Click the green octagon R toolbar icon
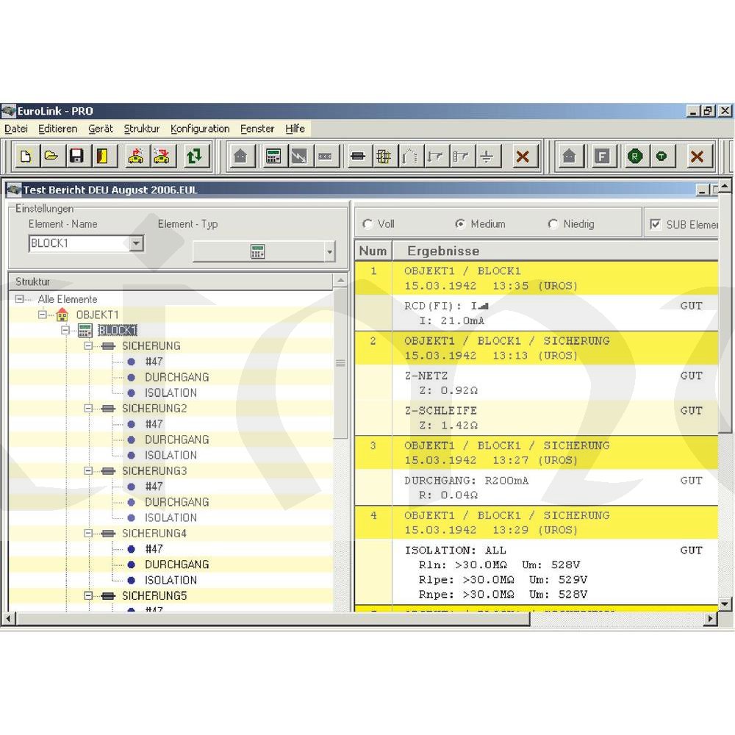This screenshot has height=735, width=735. [634, 157]
